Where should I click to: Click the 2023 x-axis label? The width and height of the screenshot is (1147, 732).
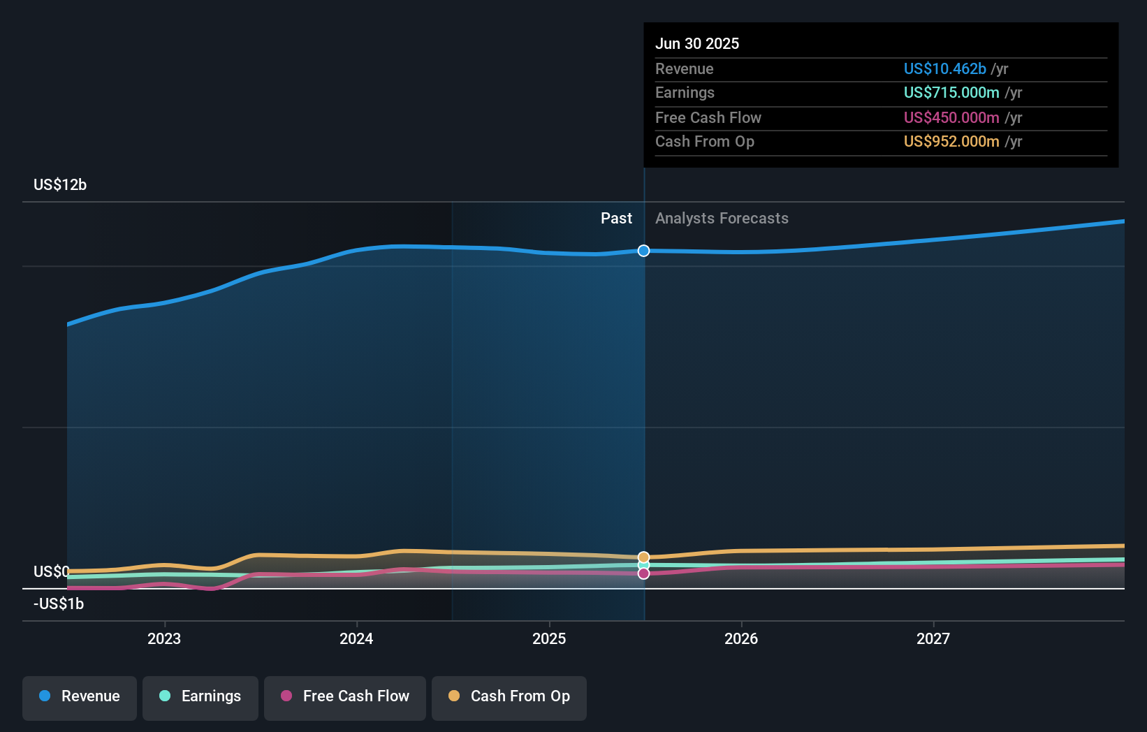(x=164, y=638)
